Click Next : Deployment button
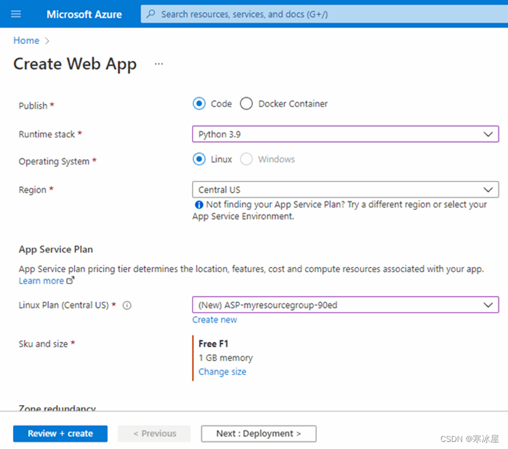Viewport: 508px width, 449px height. pyautogui.click(x=258, y=434)
